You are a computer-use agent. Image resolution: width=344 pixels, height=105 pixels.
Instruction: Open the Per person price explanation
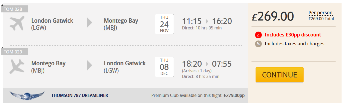tap(320, 13)
